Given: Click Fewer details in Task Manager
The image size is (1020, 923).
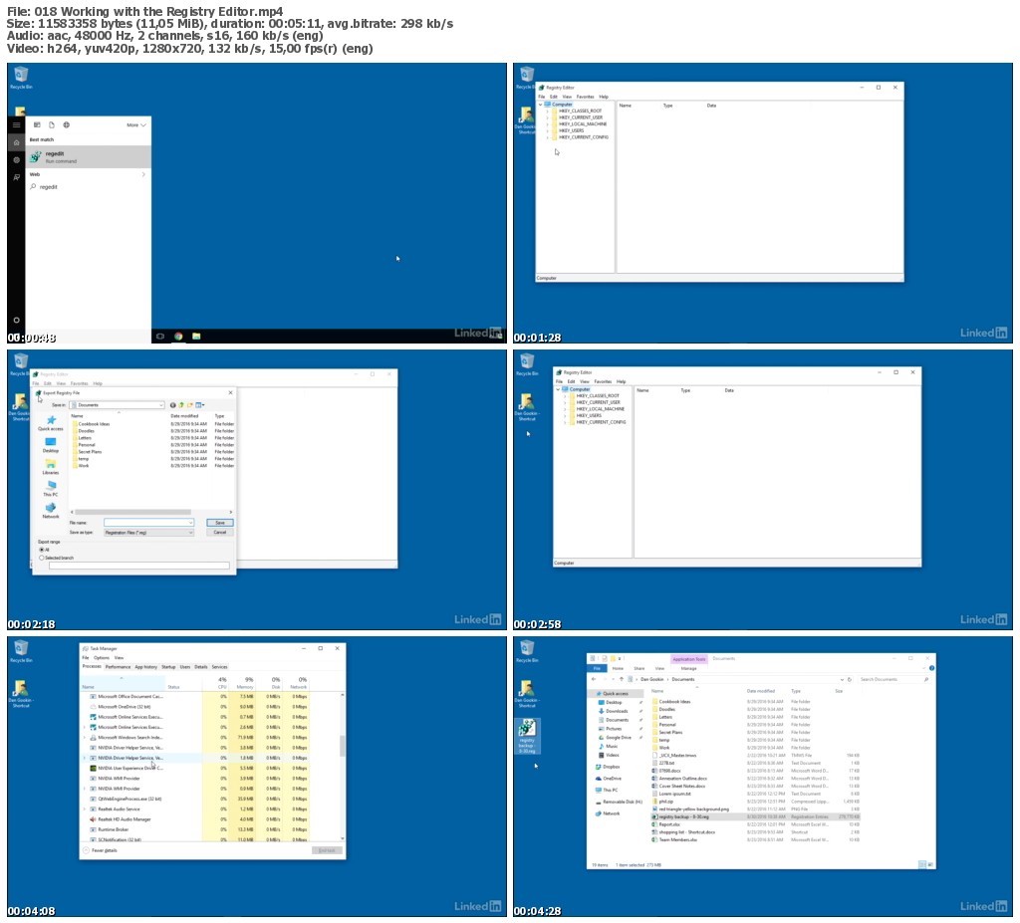Looking at the screenshot, I should [x=101, y=850].
